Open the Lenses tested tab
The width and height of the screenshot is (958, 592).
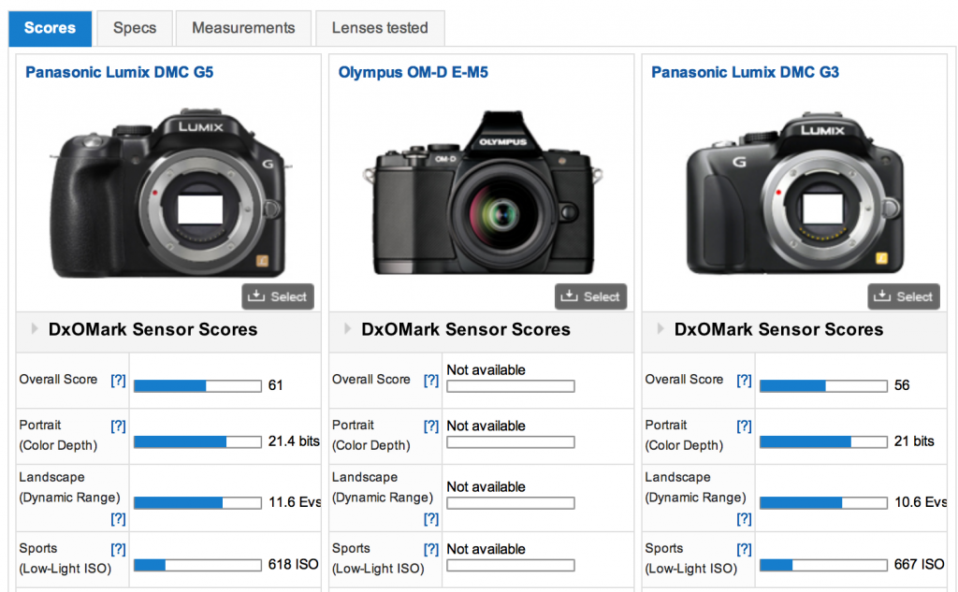(x=380, y=28)
